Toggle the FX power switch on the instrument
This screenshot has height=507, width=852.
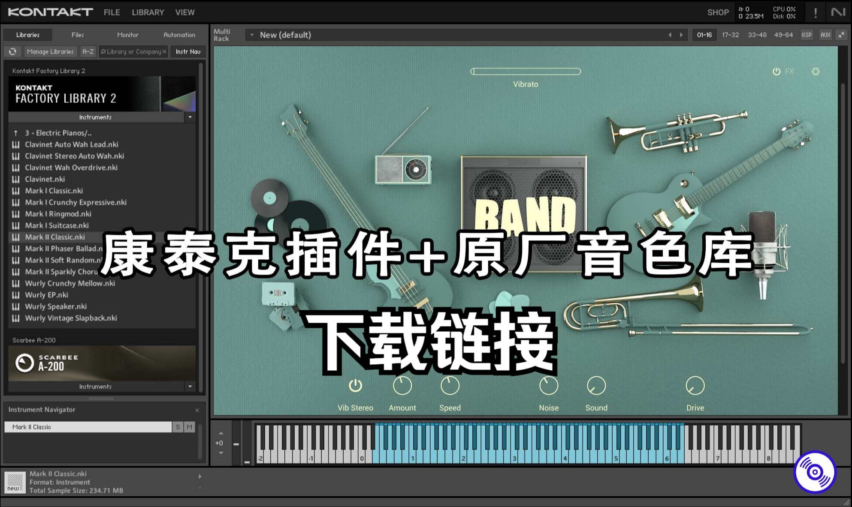[777, 72]
